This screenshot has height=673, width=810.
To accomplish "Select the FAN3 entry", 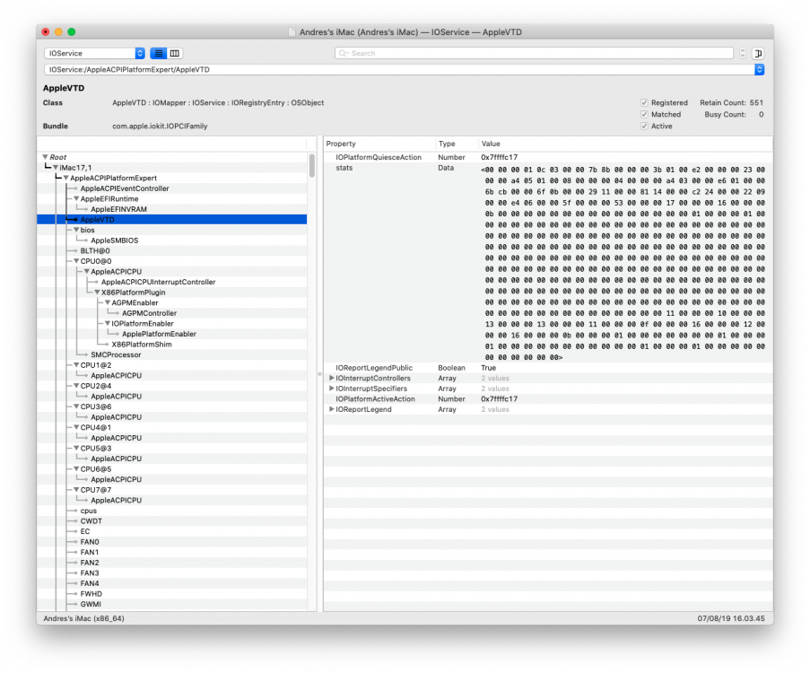I will click(x=90, y=572).
